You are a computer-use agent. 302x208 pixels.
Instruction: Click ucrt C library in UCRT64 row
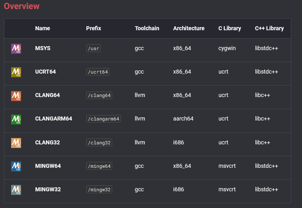tap(224, 72)
